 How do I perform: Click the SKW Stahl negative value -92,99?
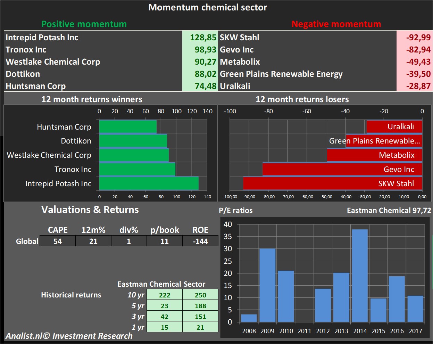[418, 38]
